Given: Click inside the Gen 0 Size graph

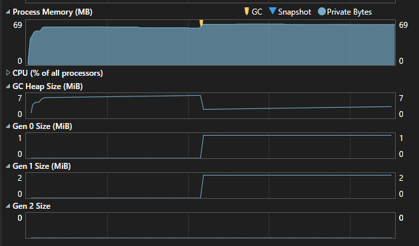Looking at the screenshot, I should click(210, 146).
